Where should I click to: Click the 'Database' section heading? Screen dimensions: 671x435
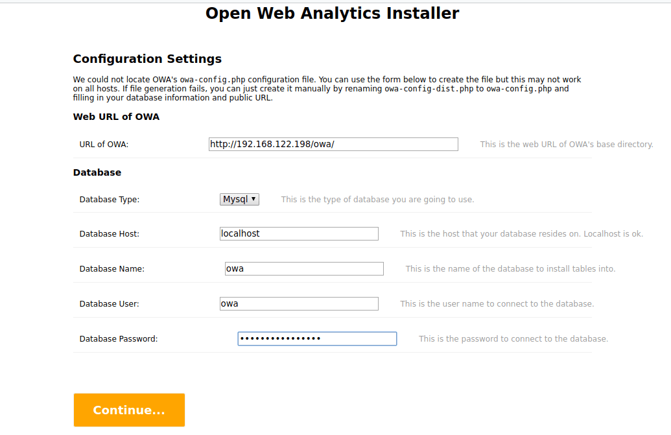coord(97,172)
